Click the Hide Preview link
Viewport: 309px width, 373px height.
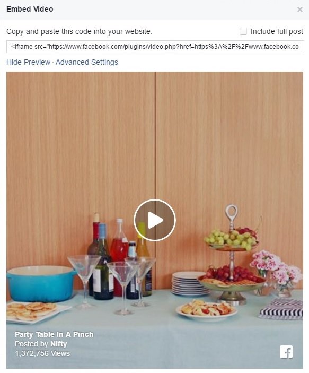coord(28,62)
